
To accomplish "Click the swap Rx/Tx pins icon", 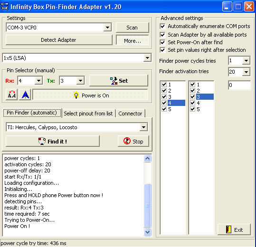I will [12, 95].
